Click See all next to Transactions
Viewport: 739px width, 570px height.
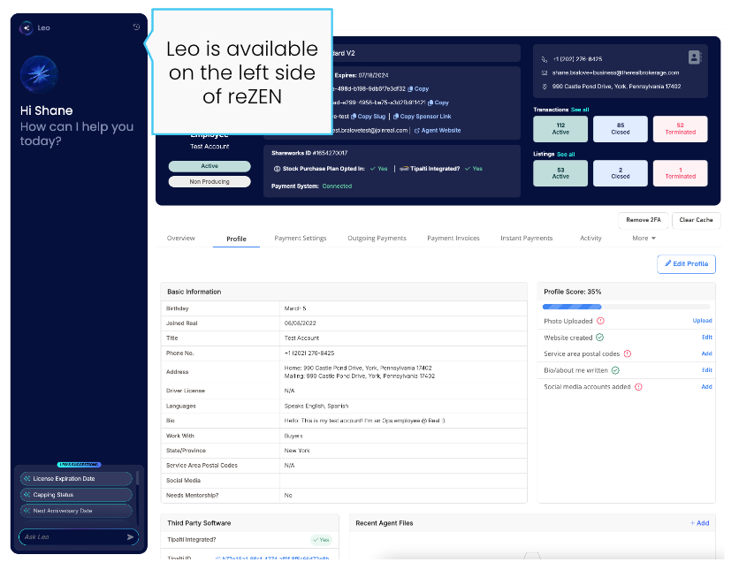[582, 110]
